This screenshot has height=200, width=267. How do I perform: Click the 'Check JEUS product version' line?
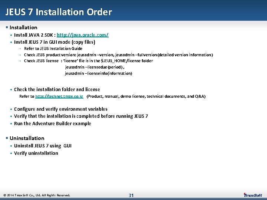click(118, 55)
